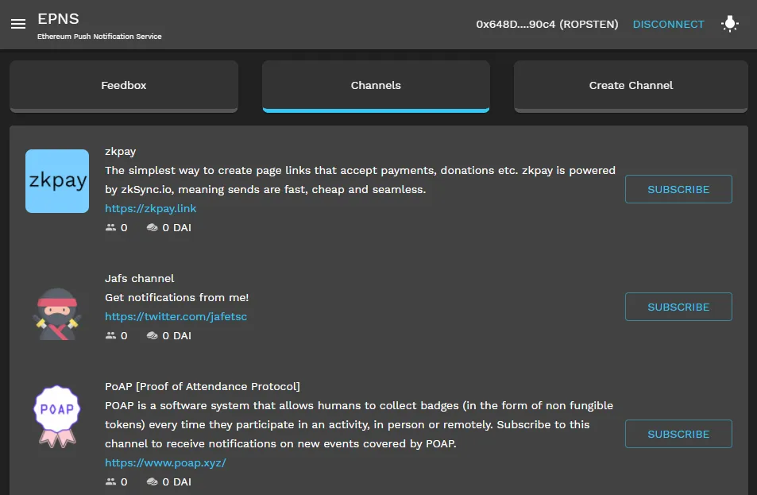The image size is (757, 495).
Task: Subscribe to Jafs channel
Action: click(x=678, y=307)
